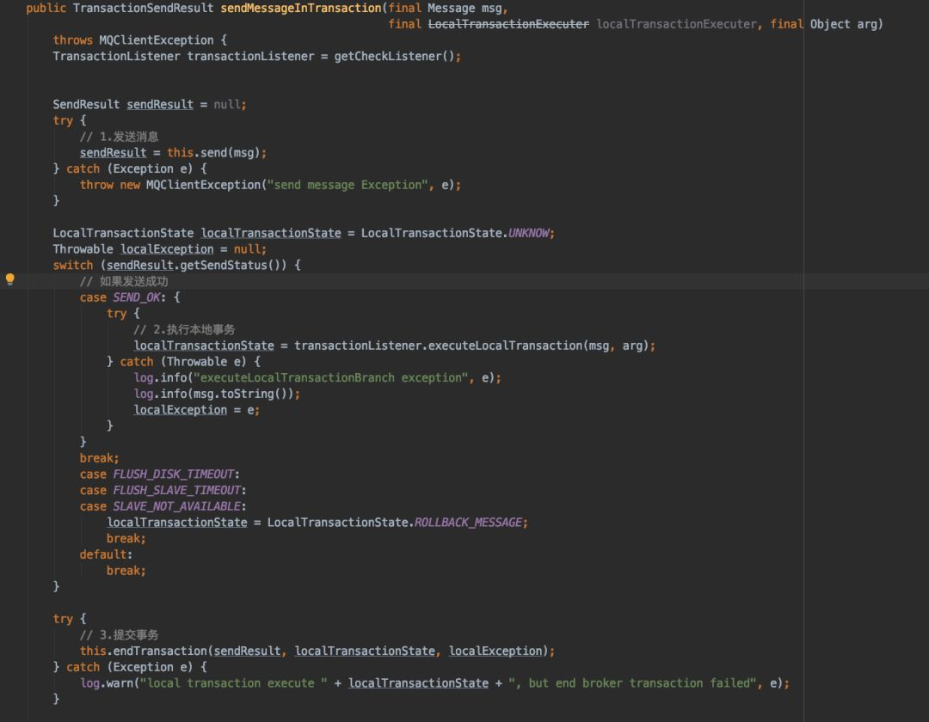929x722 pixels.
Task: Click "executeLocalTransactionBranch exception" string
Action: pyautogui.click(x=330, y=378)
